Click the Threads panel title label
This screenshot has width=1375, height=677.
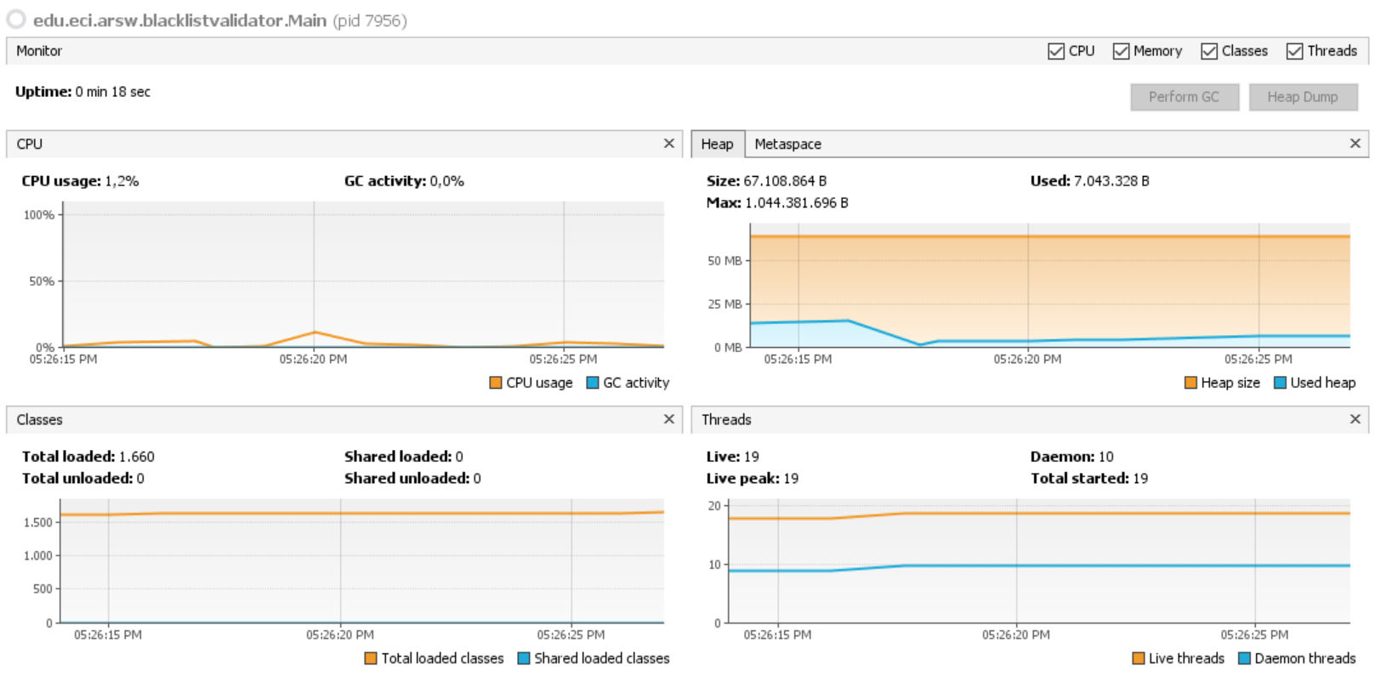(x=726, y=420)
